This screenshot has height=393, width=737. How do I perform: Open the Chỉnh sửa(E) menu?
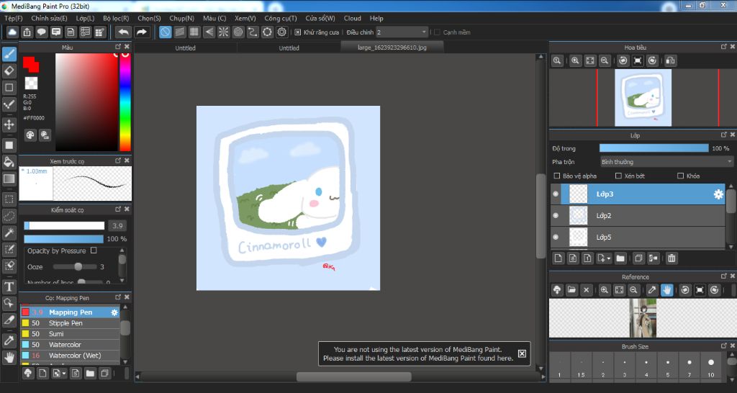pyautogui.click(x=49, y=18)
